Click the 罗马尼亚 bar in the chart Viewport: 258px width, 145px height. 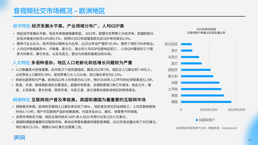(186, 44)
